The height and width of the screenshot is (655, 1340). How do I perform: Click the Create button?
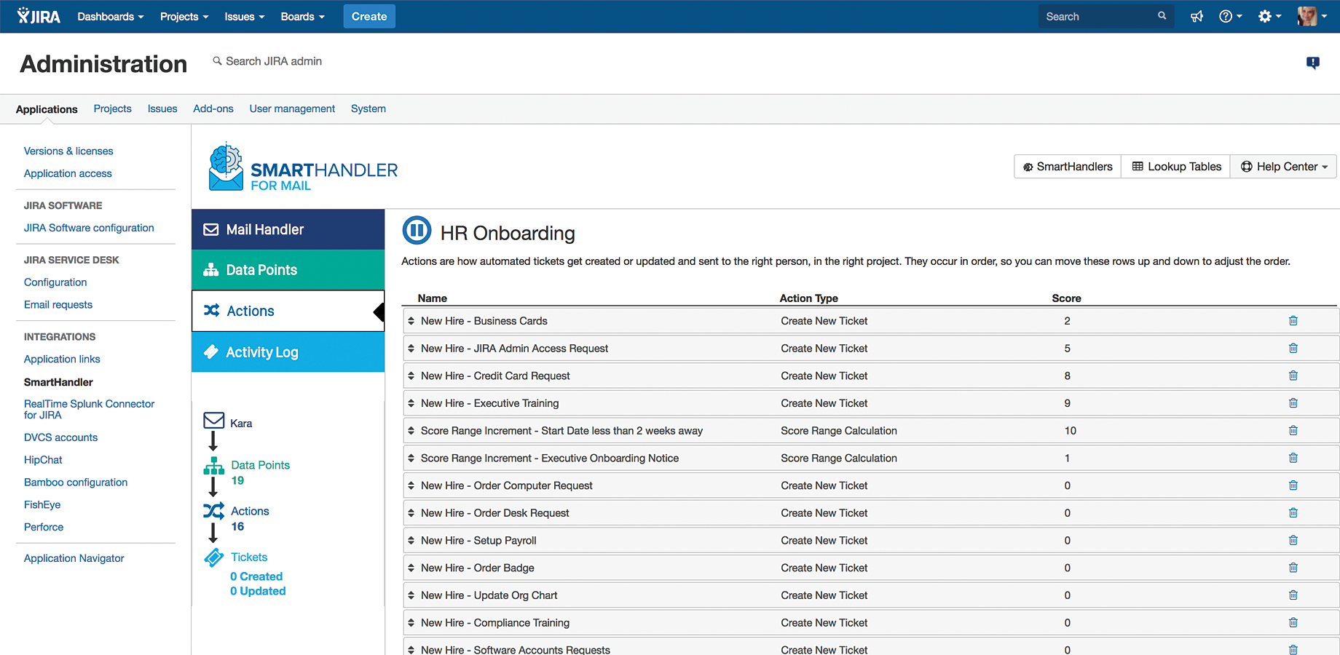(369, 16)
